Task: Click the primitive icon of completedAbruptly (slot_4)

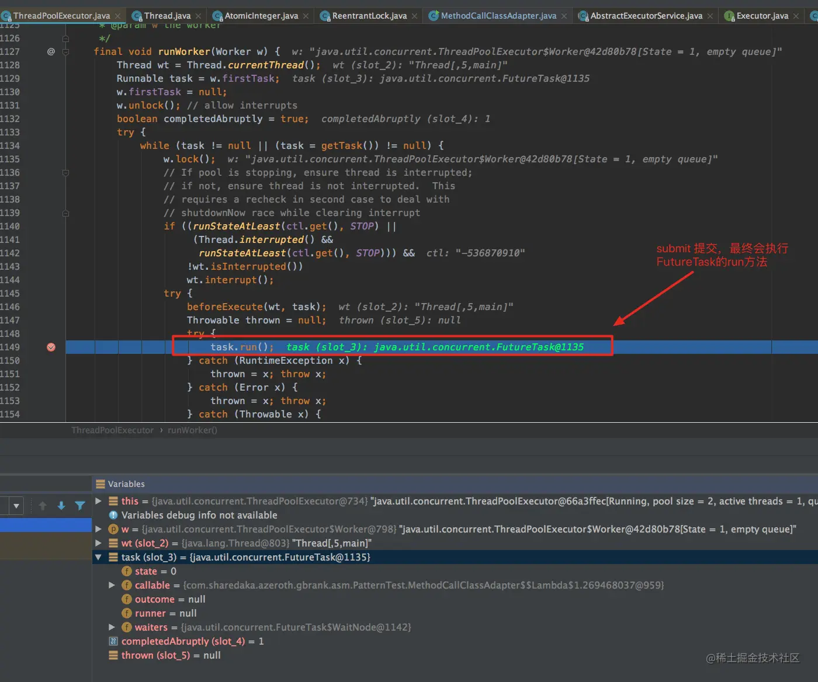Action: click(x=113, y=641)
